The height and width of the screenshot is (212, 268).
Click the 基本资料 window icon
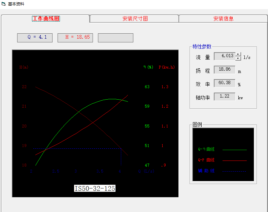4,4
